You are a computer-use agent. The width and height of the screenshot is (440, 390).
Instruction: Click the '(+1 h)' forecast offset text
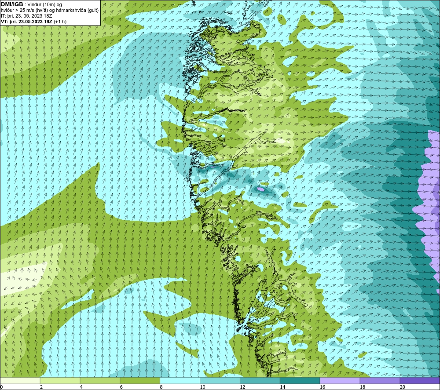click(x=60, y=21)
